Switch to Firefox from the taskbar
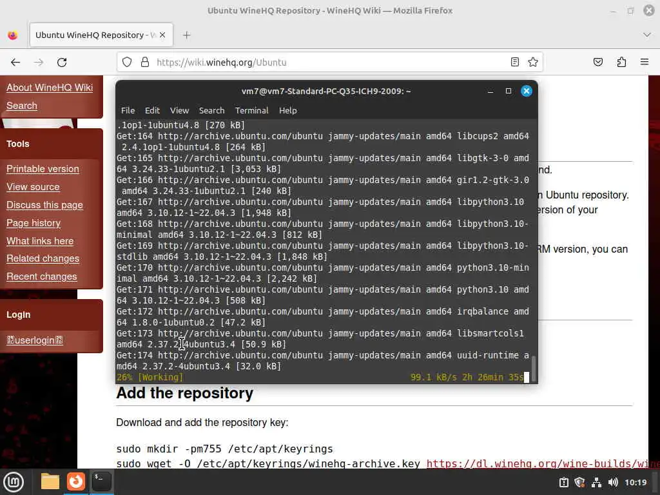The image size is (660, 495). pyautogui.click(x=76, y=481)
